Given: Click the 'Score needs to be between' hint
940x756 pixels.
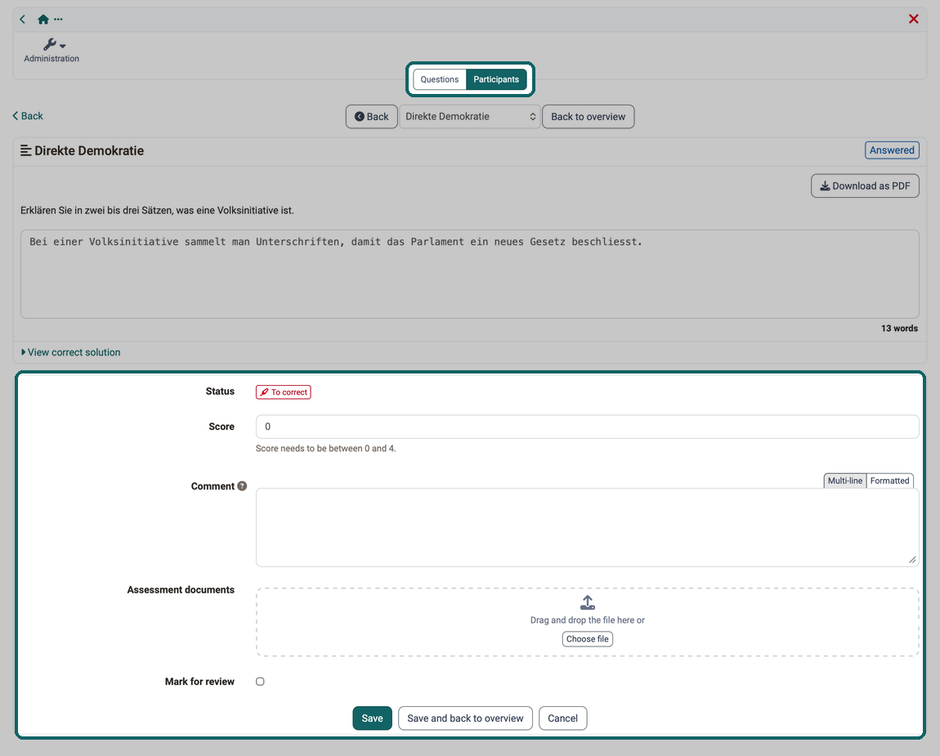Looking at the screenshot, I should click(325, 449).
